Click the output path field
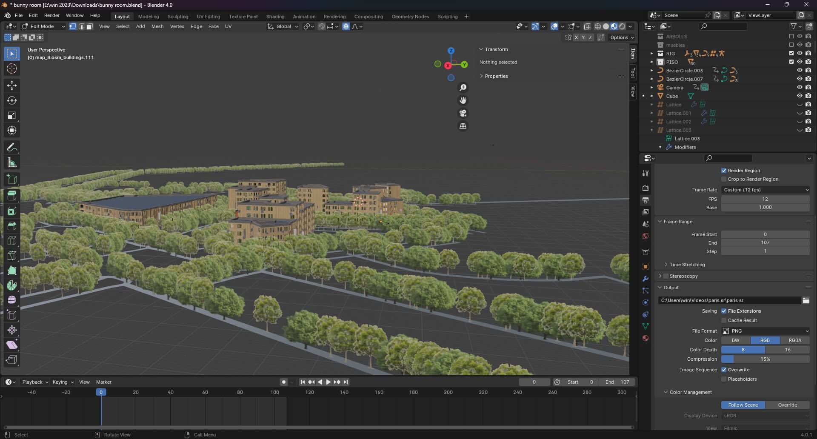817x439 pixels. pyautogui.click(x=730, y=300)
